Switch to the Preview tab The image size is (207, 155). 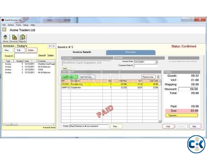(x=131, y=52)
